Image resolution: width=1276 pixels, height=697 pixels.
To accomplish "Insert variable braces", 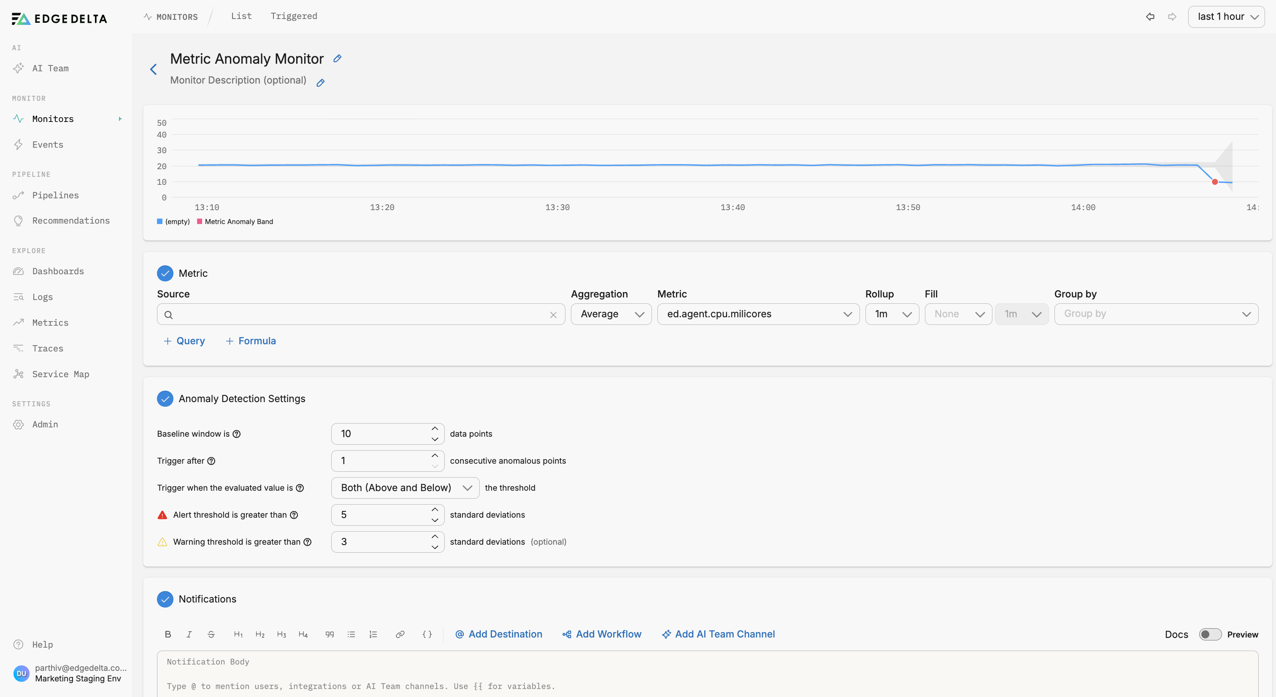I will pyautogui.click(x=427, y=635).
